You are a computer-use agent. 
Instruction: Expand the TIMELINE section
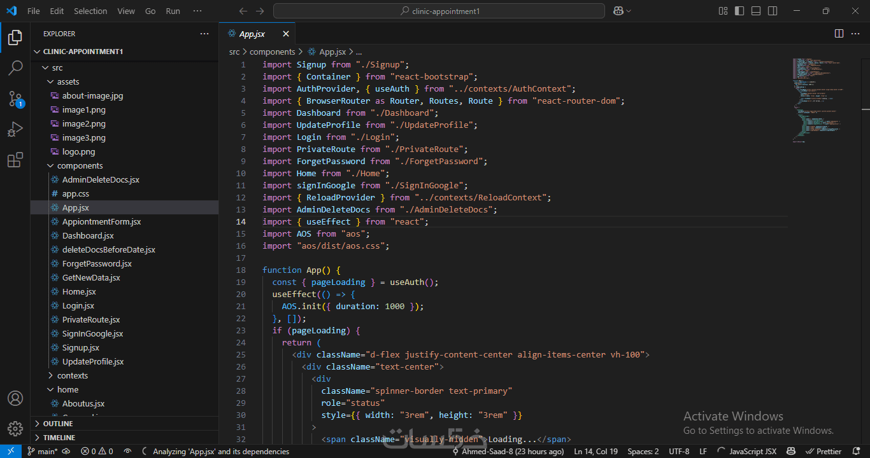[124, 438]
